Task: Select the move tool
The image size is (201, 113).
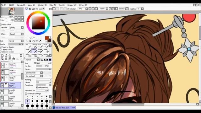Action: 27,41
